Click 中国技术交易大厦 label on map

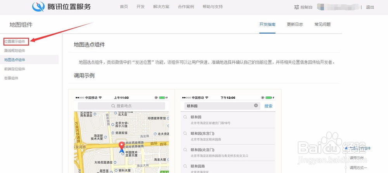click(132, 154)
